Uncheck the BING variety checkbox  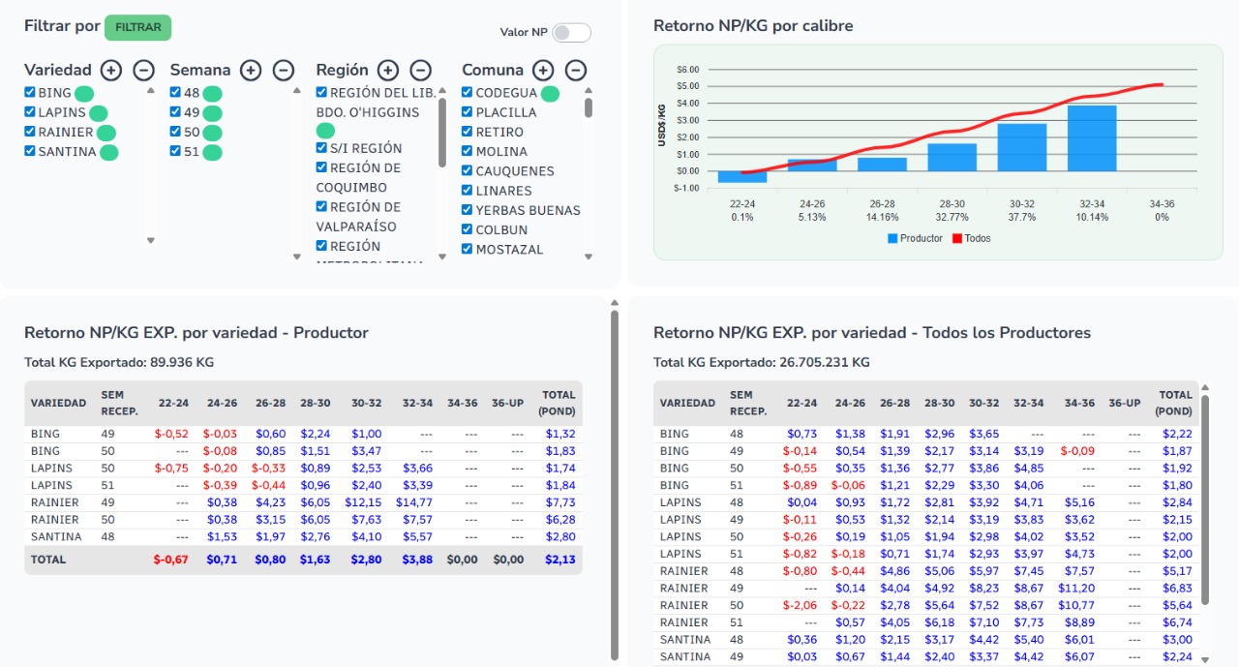tap(30, 93)
